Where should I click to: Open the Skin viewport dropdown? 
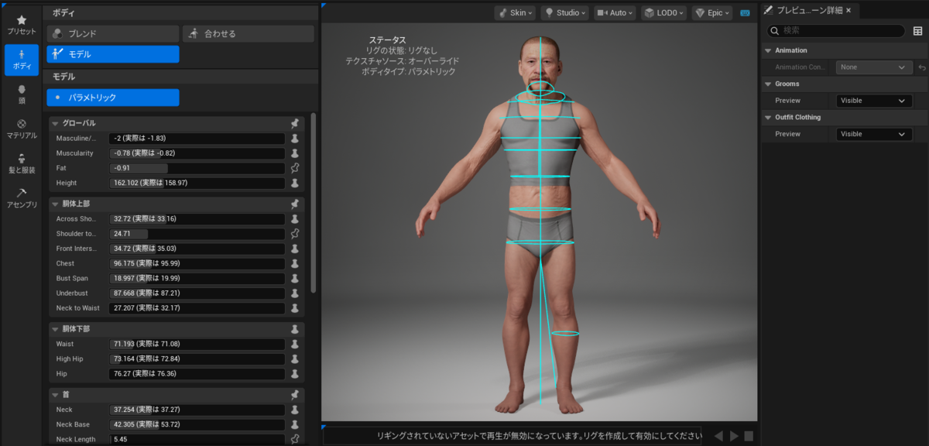[x=514, y=13]
